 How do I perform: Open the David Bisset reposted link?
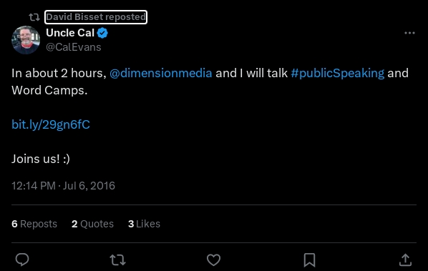tap(96, 17)
